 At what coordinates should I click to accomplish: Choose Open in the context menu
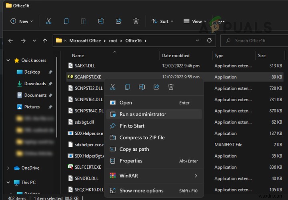coord(154,103)
